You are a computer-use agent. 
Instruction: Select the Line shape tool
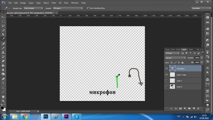3,92
